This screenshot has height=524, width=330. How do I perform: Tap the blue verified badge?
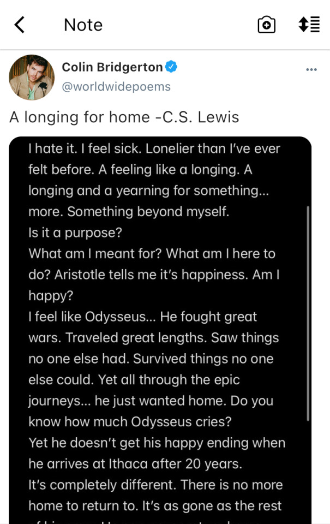point(171,67)
